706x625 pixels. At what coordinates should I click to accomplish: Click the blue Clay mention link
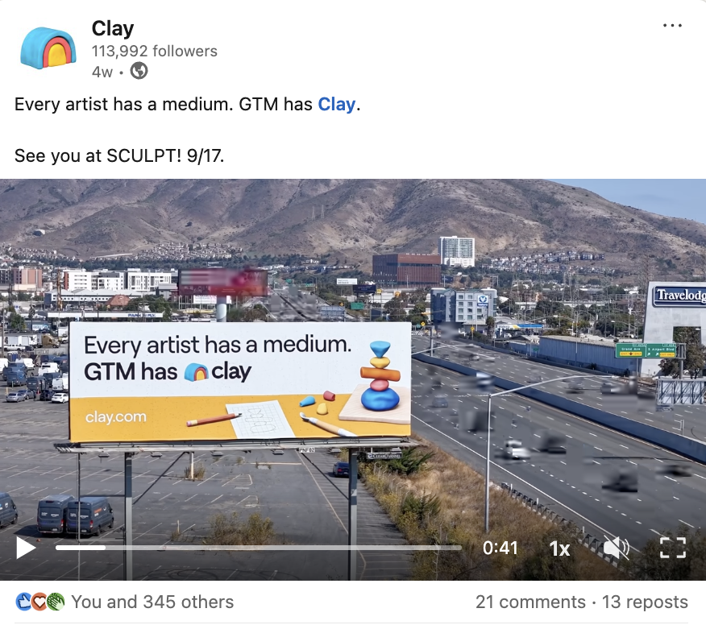[336, 105]
